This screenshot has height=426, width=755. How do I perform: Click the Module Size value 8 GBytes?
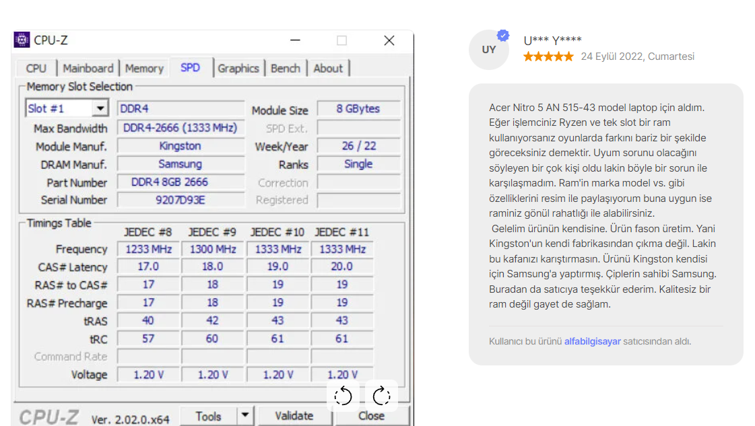[358, 109]
